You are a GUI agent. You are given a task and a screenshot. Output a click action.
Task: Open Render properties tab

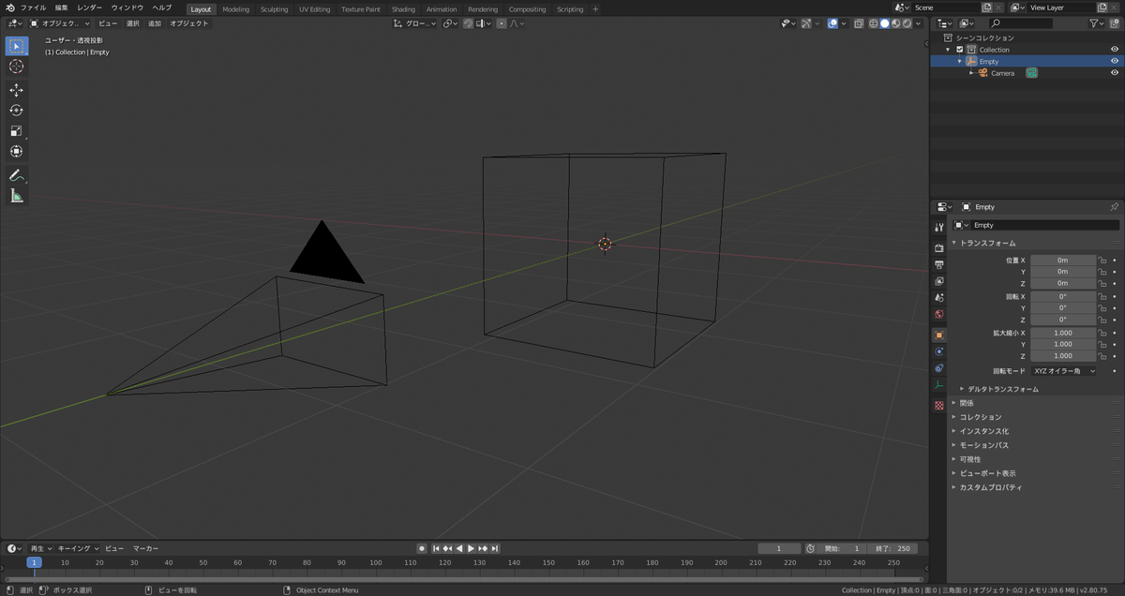pyautogui.click(x=939, y=248)
